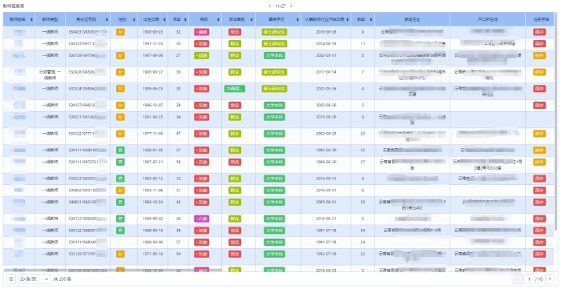Screen dimensions: 561x289
Task: Click start date 2020-05-01 cell
Action: pos(326,55)
